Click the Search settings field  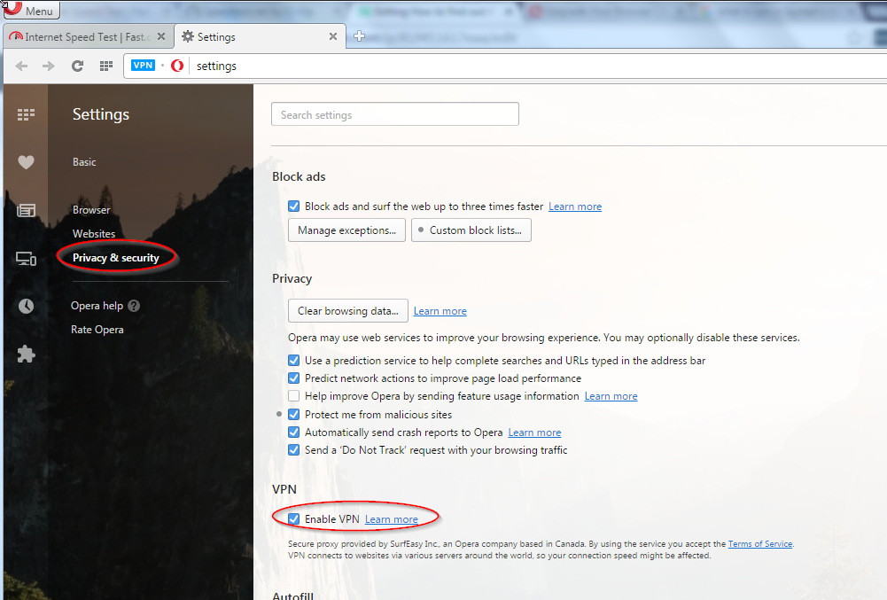(395, 114)
